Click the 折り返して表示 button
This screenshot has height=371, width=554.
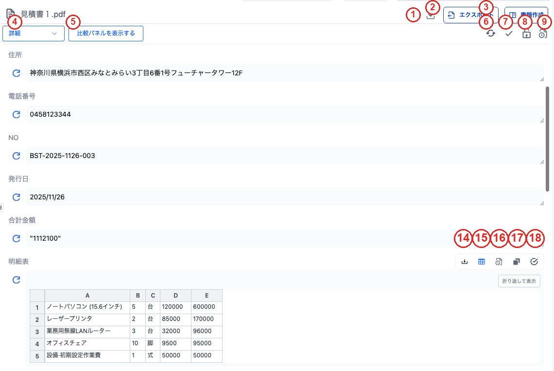click(519, 281)
